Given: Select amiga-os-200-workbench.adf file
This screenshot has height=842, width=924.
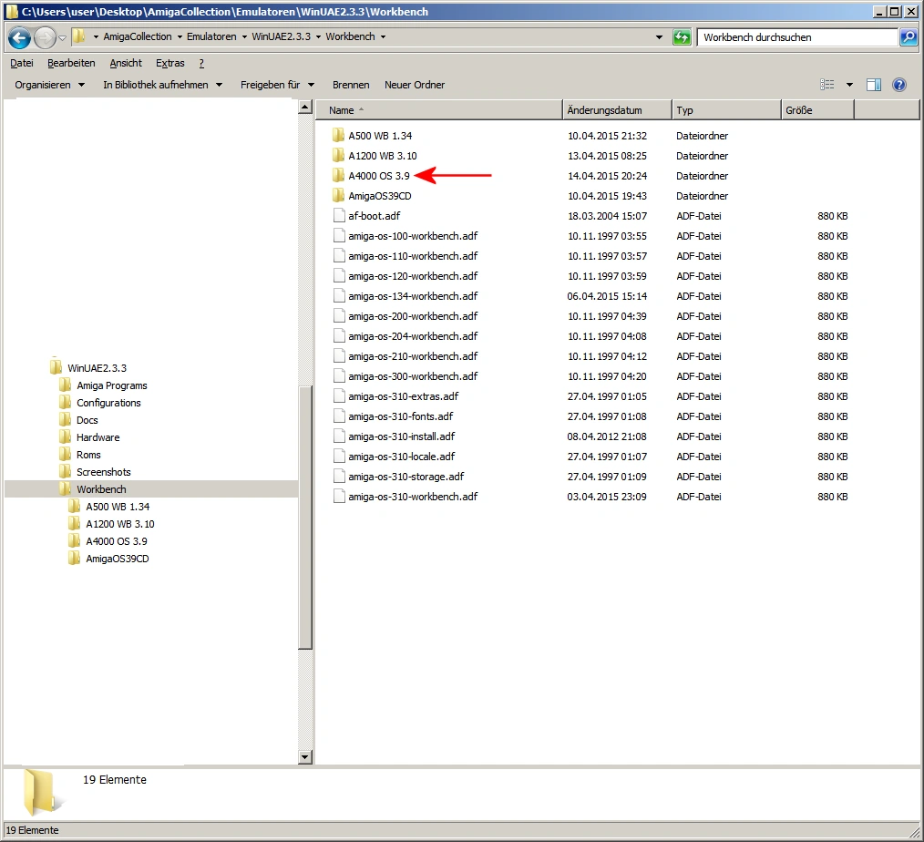Looking at the screenshot, I should pos(413,316).
